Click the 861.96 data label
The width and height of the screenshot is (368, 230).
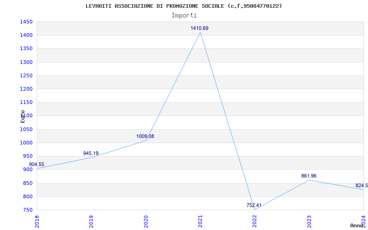click(x=309, y=176)
